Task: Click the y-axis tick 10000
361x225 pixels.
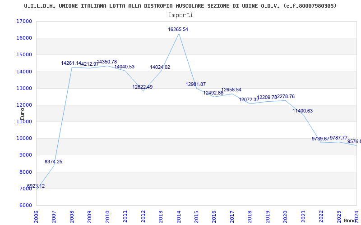Action: coord(24,139)
